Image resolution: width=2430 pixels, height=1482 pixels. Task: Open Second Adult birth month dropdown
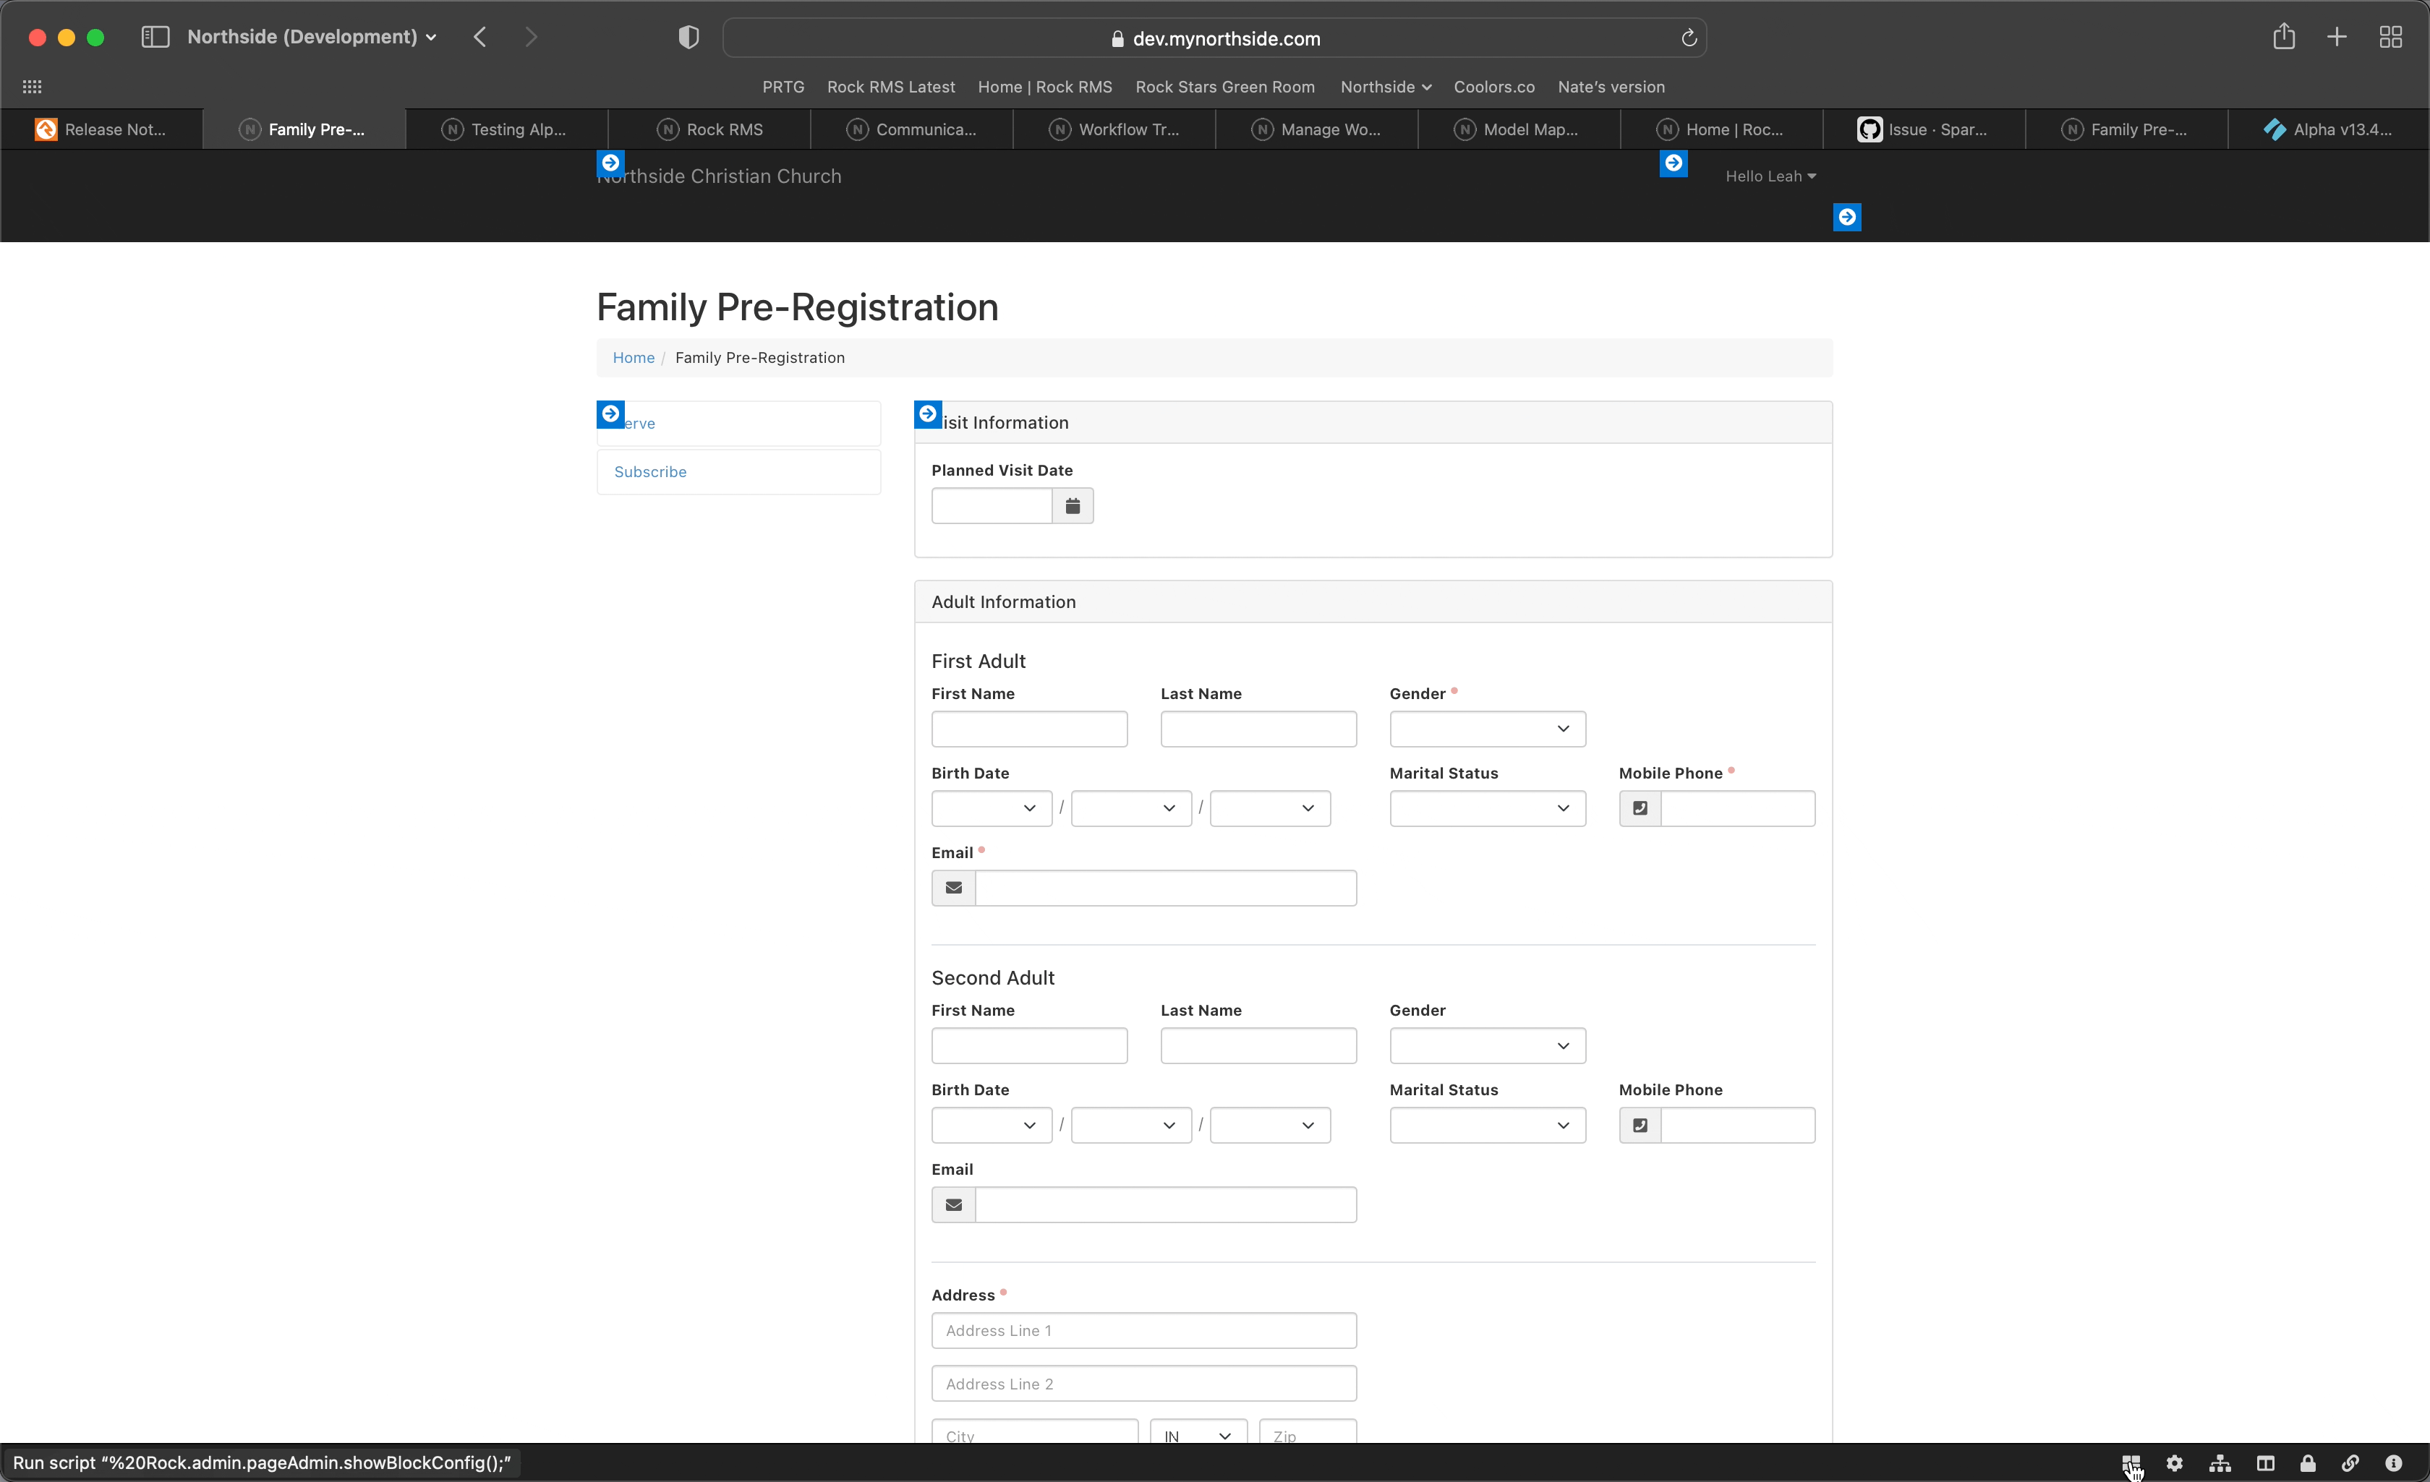[x=991, y=1125]
